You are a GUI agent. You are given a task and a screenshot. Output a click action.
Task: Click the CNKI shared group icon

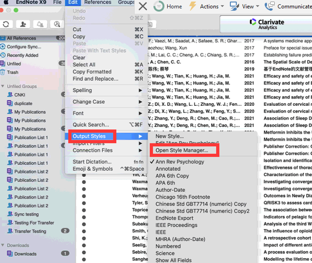[x=10, y=94]
